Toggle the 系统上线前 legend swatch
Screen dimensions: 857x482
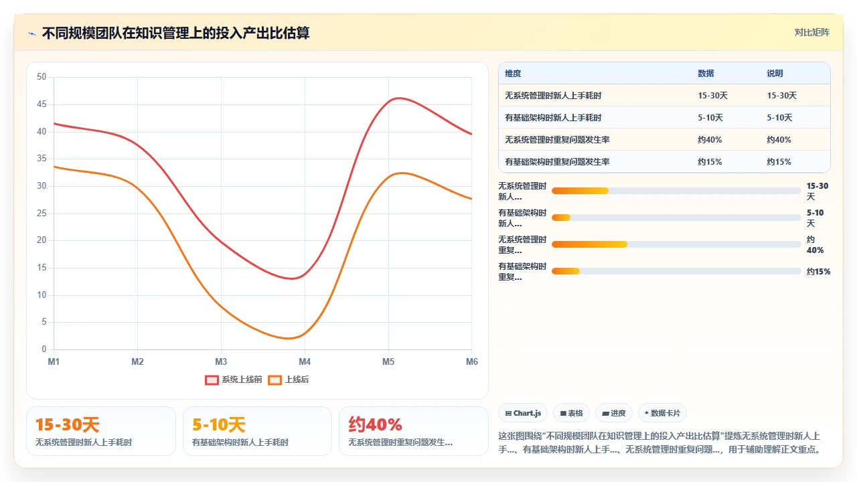pos(212,380)
